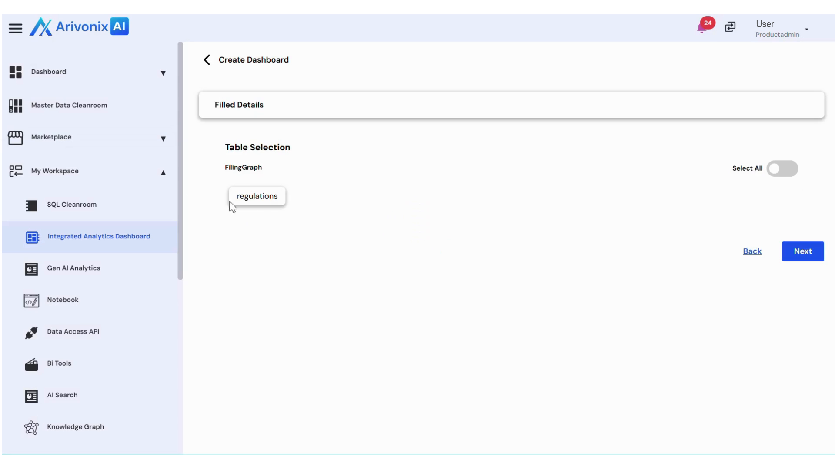Click the notification bell with 24 badge
The height and width of the screenshot is (469, 835).
point(702,27)
